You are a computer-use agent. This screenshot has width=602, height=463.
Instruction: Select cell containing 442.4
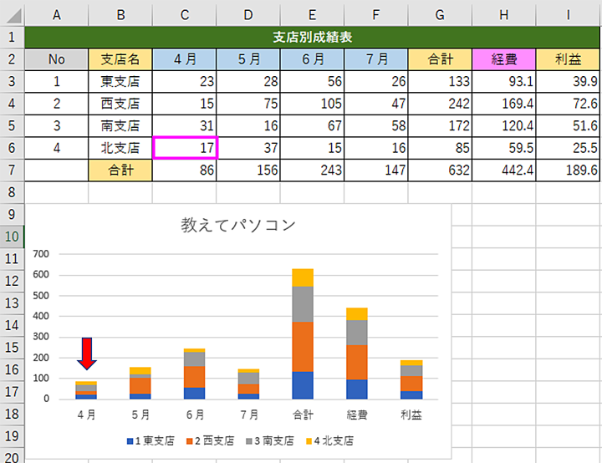504,170
